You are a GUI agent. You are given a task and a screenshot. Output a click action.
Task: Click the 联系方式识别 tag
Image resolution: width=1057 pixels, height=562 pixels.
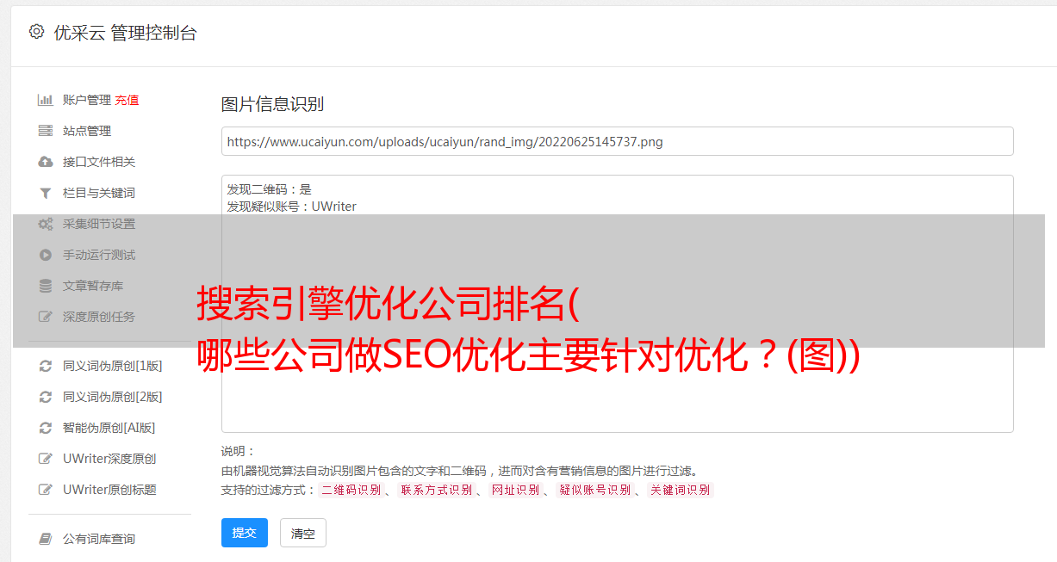coord(436,490)
